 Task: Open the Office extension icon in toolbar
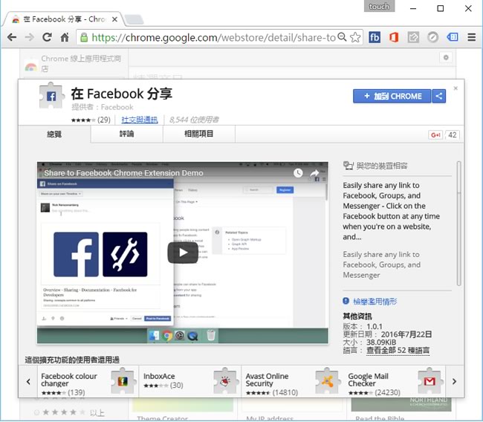[x=394, y=38]
